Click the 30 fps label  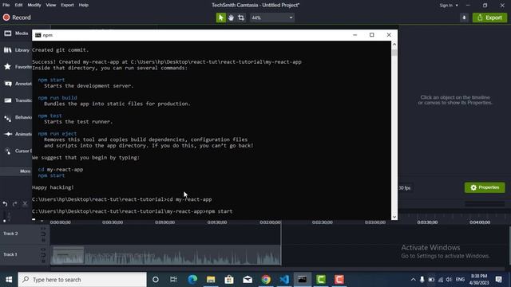click(405, 188)
